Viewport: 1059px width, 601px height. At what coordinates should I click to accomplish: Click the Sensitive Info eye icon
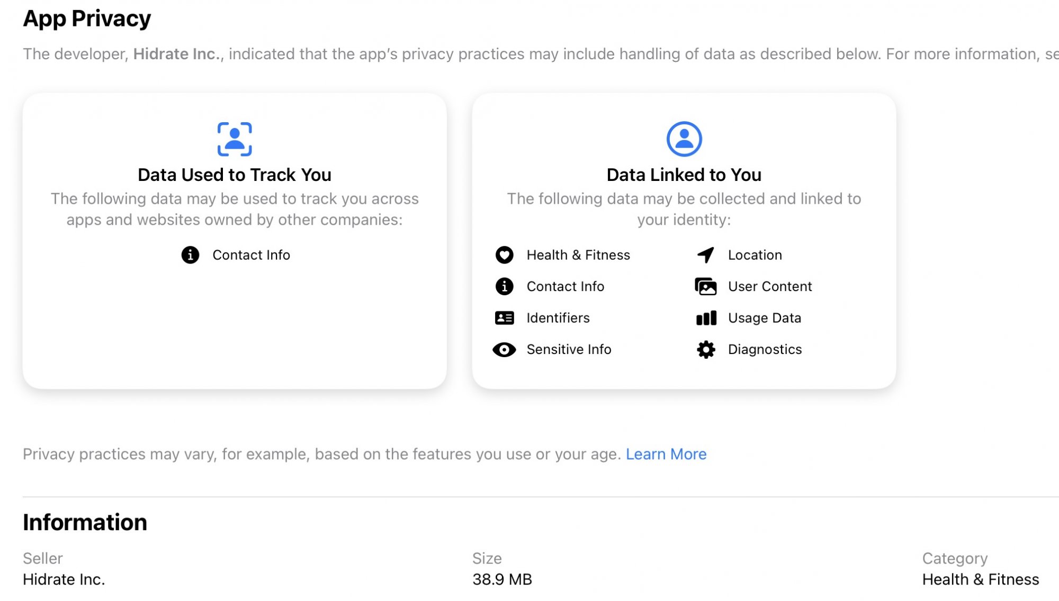[x=504, y=349]
